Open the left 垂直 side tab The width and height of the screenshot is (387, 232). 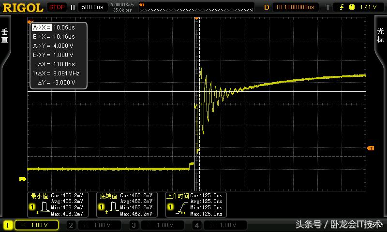pos(5,36)
